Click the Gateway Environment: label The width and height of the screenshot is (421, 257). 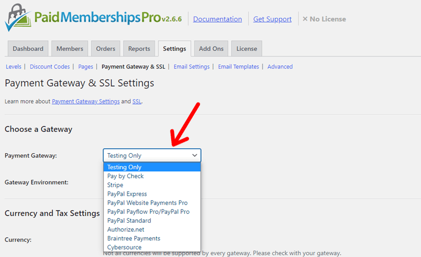(x=37, y=182)
